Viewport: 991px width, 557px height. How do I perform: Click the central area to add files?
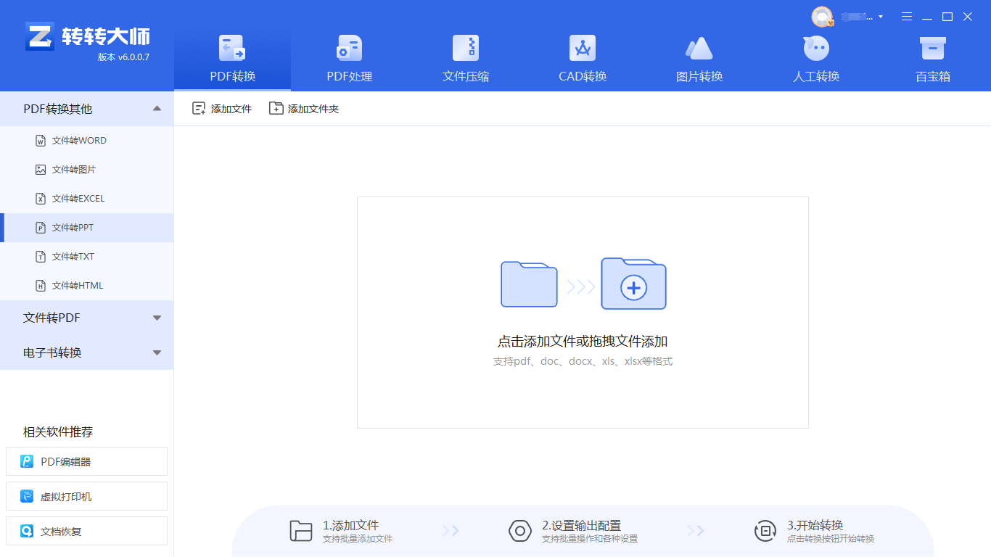click(582, 312)
